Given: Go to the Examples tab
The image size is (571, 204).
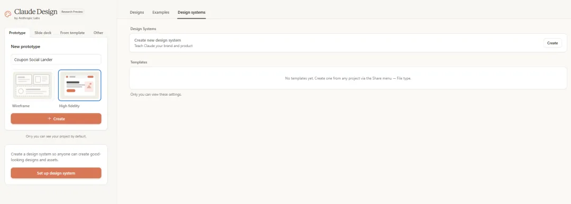Looking at the screenshot, I should [161, 12].
